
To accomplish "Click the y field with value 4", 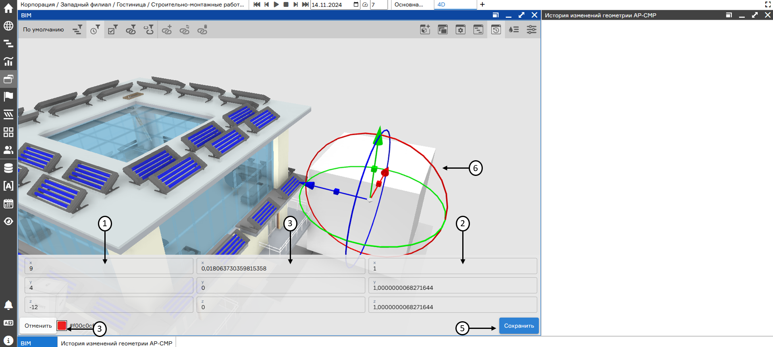I will coord(109,285).
